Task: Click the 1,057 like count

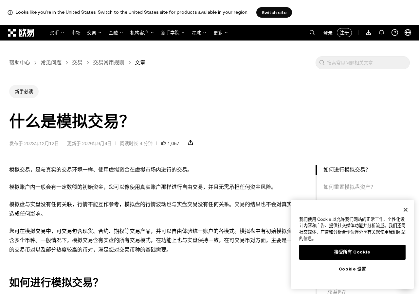Action: click(x=173, y=143)
